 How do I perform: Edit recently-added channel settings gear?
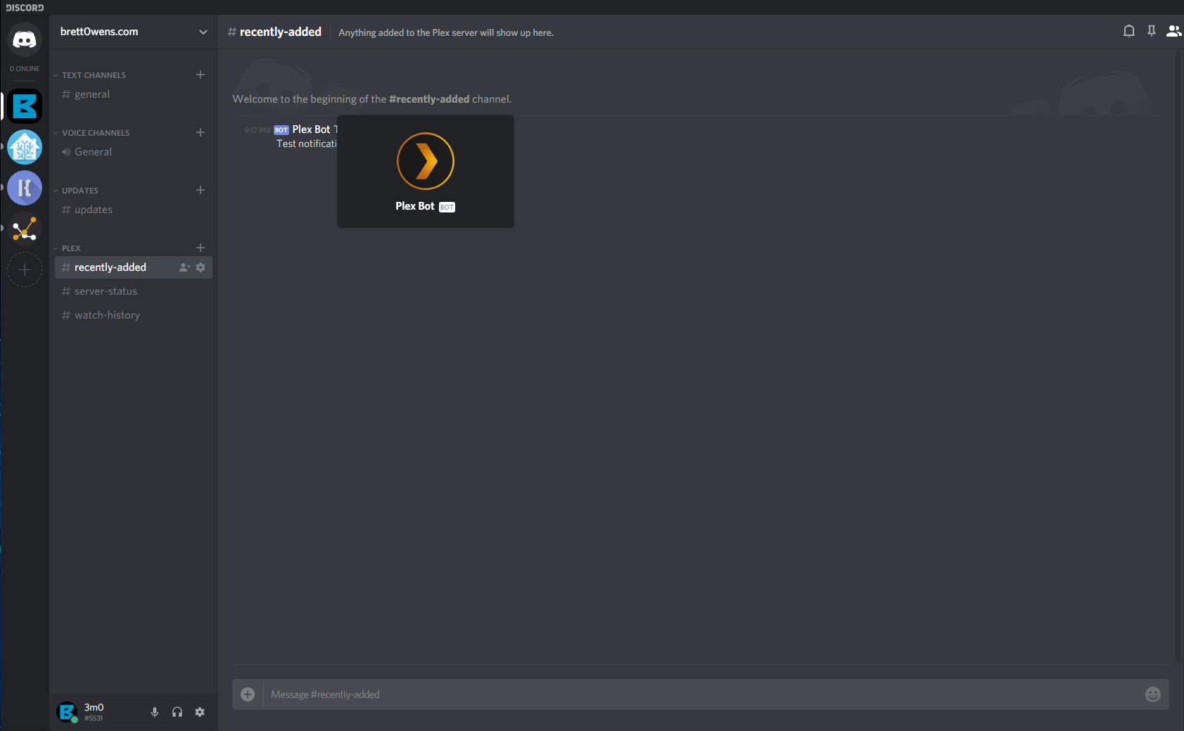[x=200, y=267]
